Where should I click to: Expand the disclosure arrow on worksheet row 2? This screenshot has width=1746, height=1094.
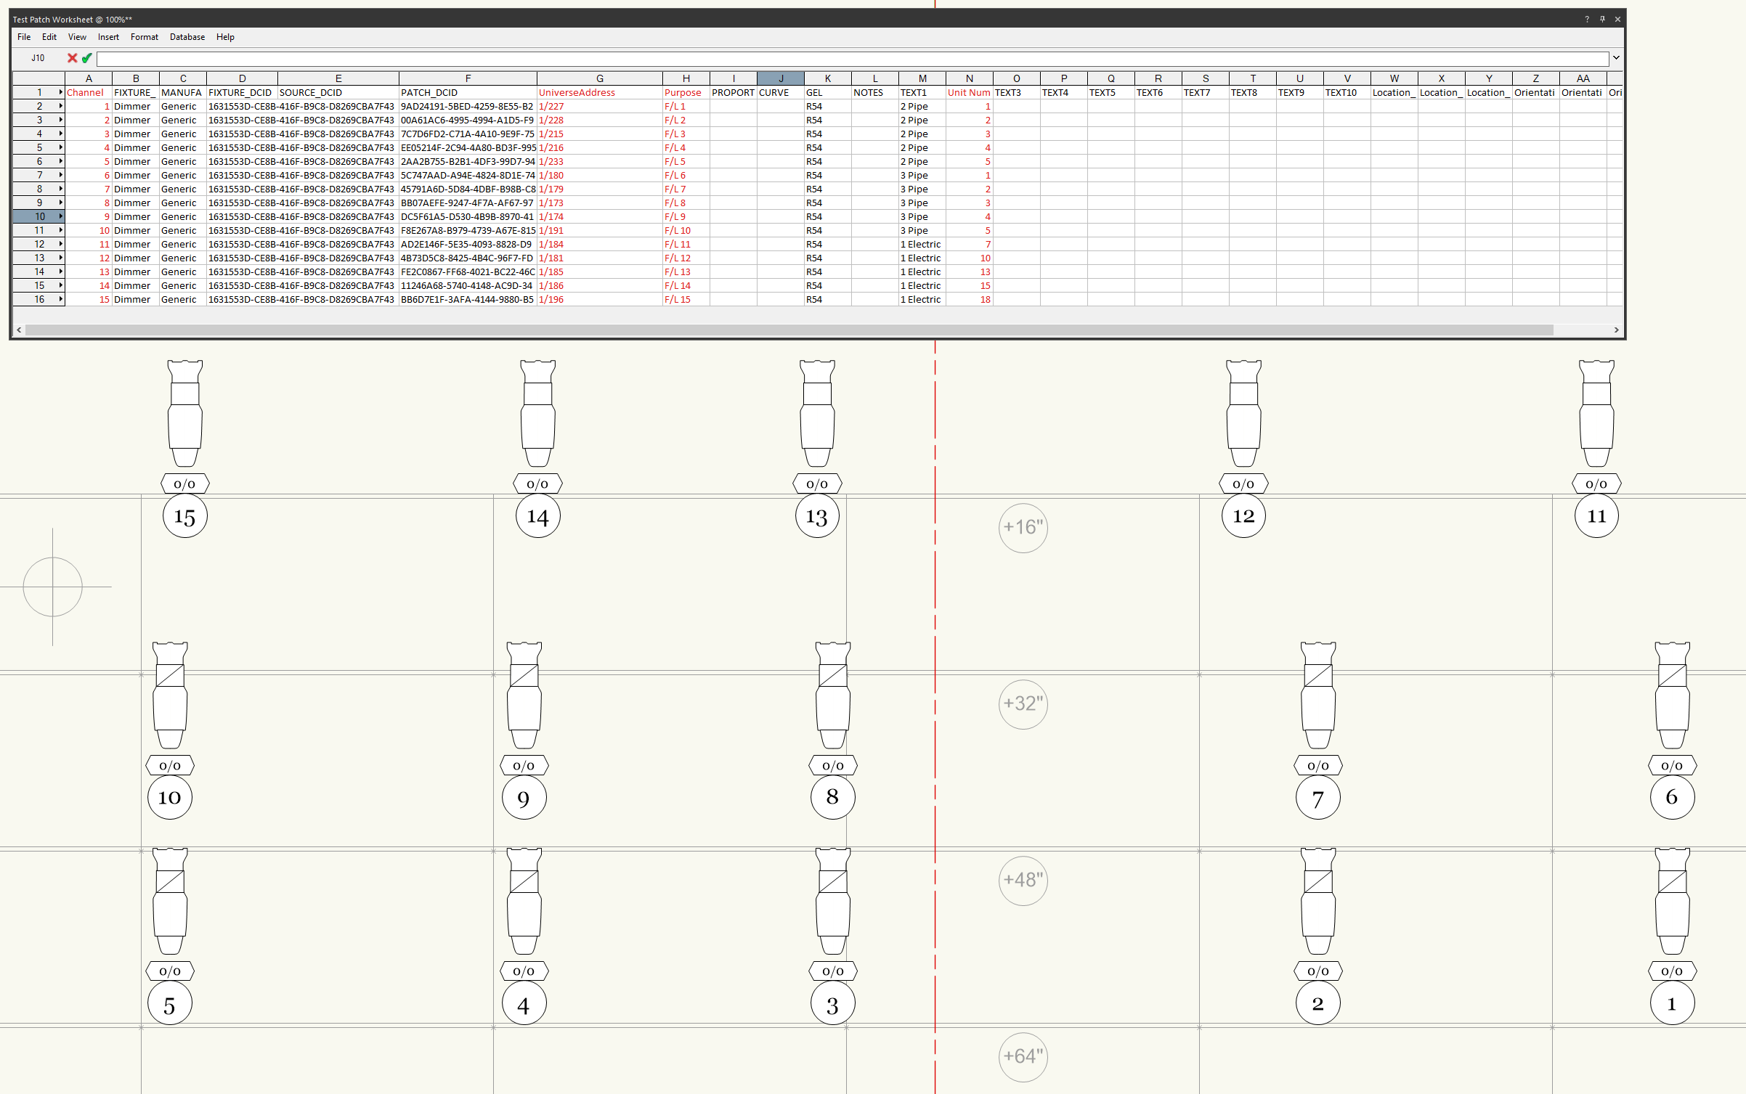60,106
